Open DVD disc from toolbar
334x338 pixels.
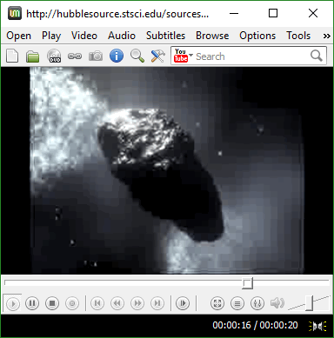[x=54, y=56]
